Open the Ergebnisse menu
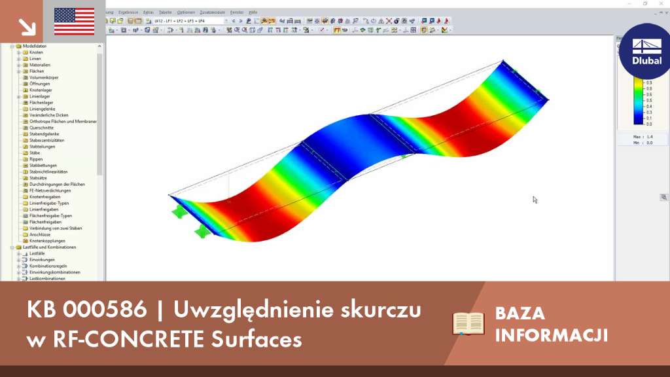The width and height of the screenshot is (670, 377). tap(128, 12)
